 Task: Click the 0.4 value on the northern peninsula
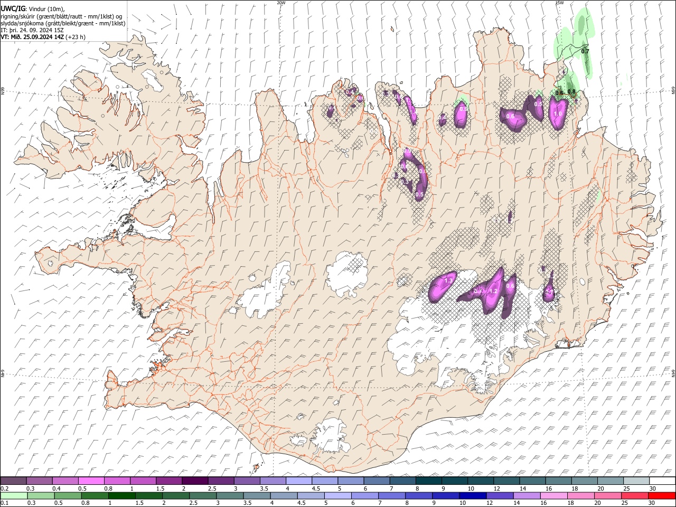(x=349, y=92)
